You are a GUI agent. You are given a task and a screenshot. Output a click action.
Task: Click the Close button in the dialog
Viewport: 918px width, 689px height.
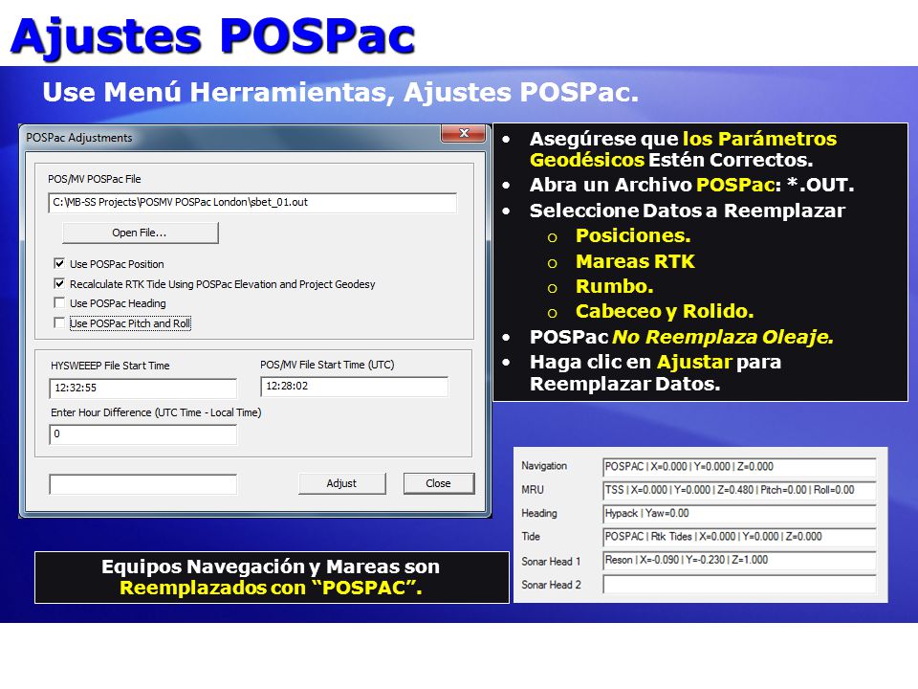tap(439, 483)
